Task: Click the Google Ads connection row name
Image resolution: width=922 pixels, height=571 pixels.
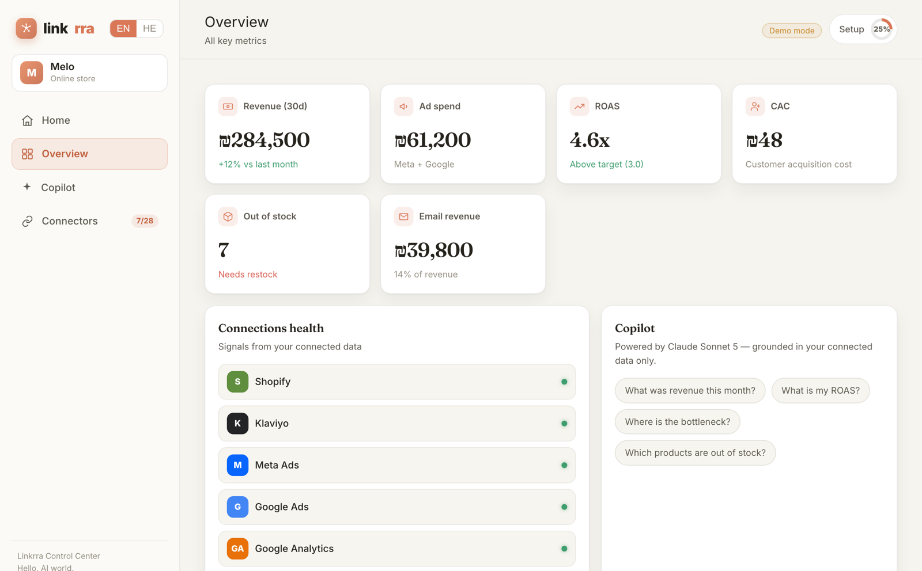Action: click(x=282, y=507)
